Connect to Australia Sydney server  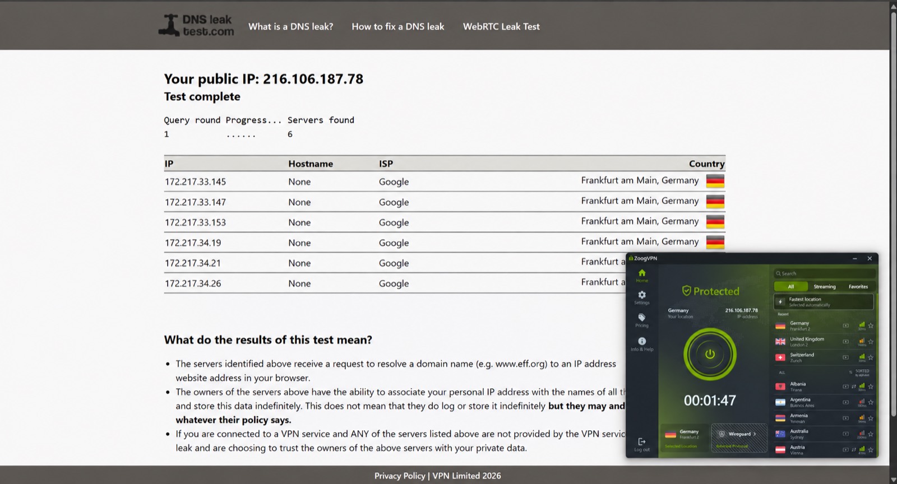tap(824, 434)
